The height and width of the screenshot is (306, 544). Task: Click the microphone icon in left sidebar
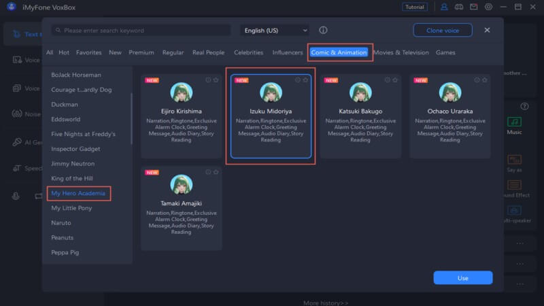coord(16,196)
